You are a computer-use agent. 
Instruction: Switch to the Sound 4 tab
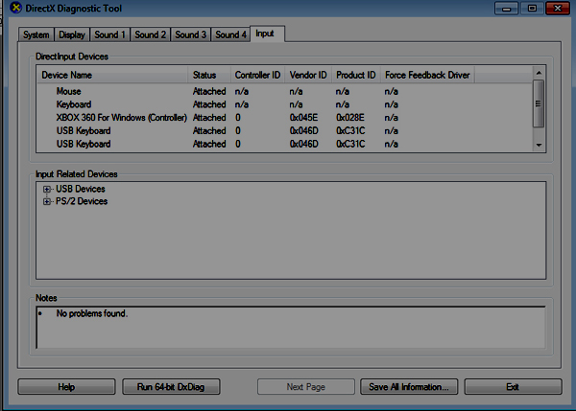(x=230, y=34)
